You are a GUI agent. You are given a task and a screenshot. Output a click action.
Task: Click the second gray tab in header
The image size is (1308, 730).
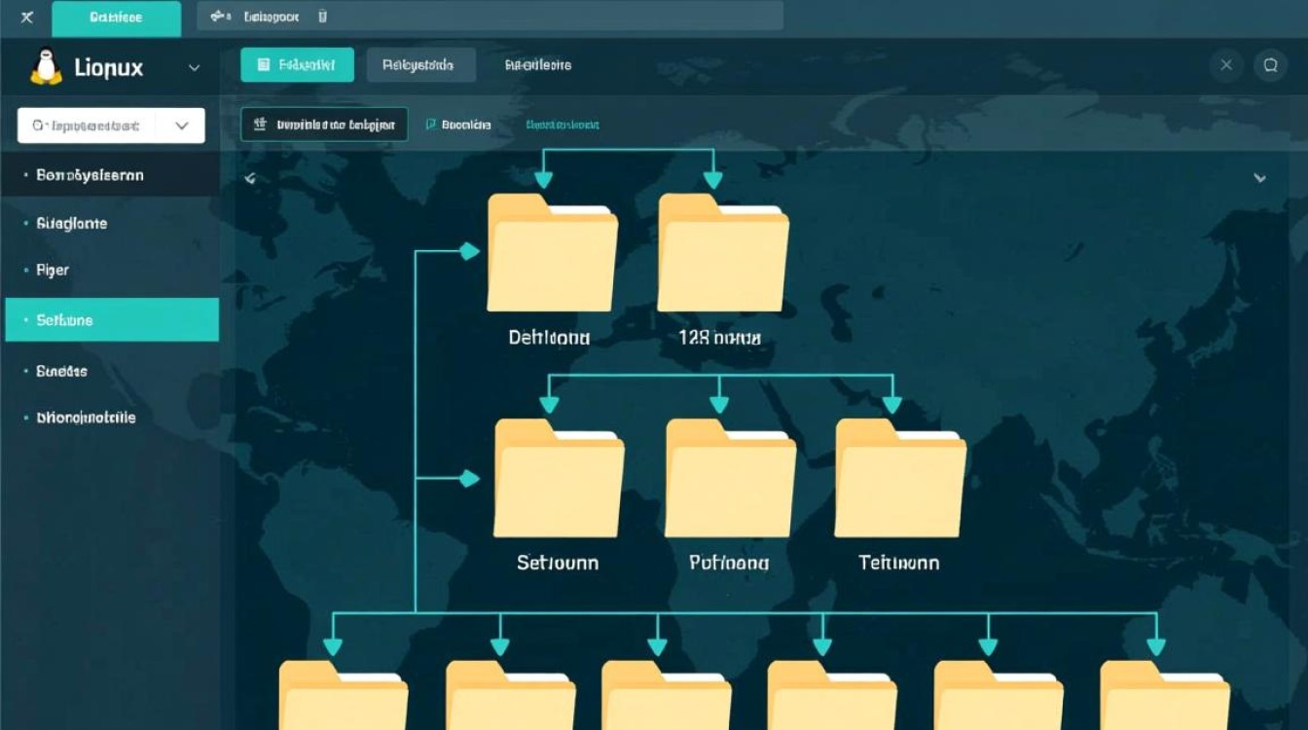tap(420, 65)
